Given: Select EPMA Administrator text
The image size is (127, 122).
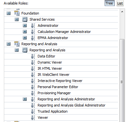Looking at the screenshot, I should tap(53, 38).
